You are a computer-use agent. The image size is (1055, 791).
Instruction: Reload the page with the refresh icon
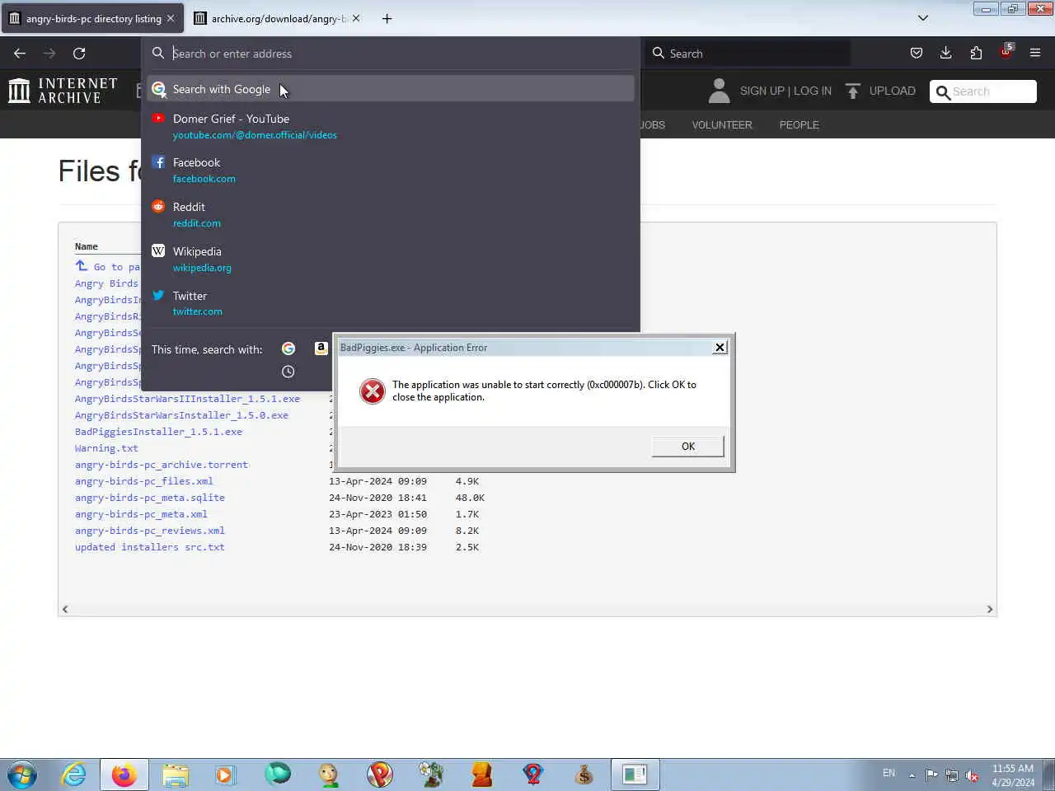point(79,54)
